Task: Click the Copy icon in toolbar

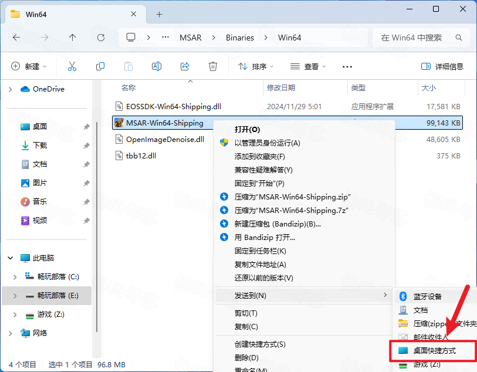Action: coord(100,66)
